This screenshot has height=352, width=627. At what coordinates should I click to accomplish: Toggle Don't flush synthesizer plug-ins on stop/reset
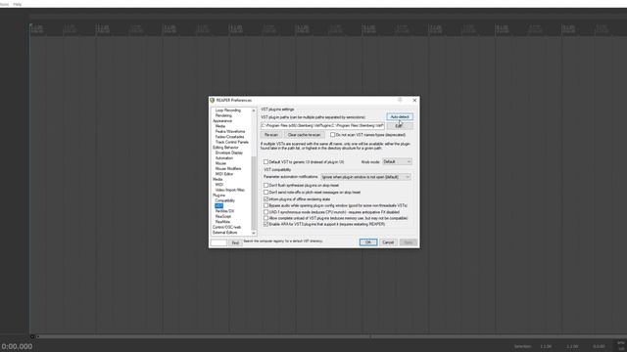[x=265, y=186]
